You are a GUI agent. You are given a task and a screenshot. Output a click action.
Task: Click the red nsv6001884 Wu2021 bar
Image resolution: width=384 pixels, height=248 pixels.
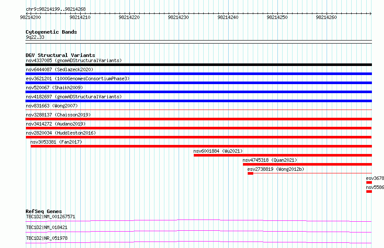coord(283,155)
